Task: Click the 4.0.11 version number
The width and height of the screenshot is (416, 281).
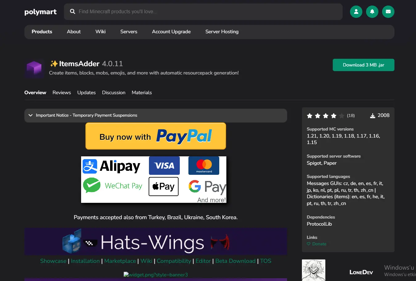Action: click(x=113, y=64)
